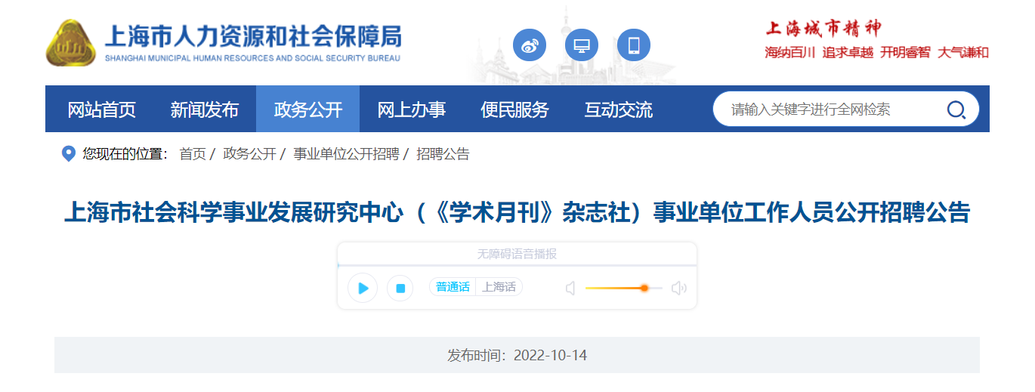Go to 首页 breadcrumb link
This screenshot has height=392, width=1035.
tap(192, 154)
